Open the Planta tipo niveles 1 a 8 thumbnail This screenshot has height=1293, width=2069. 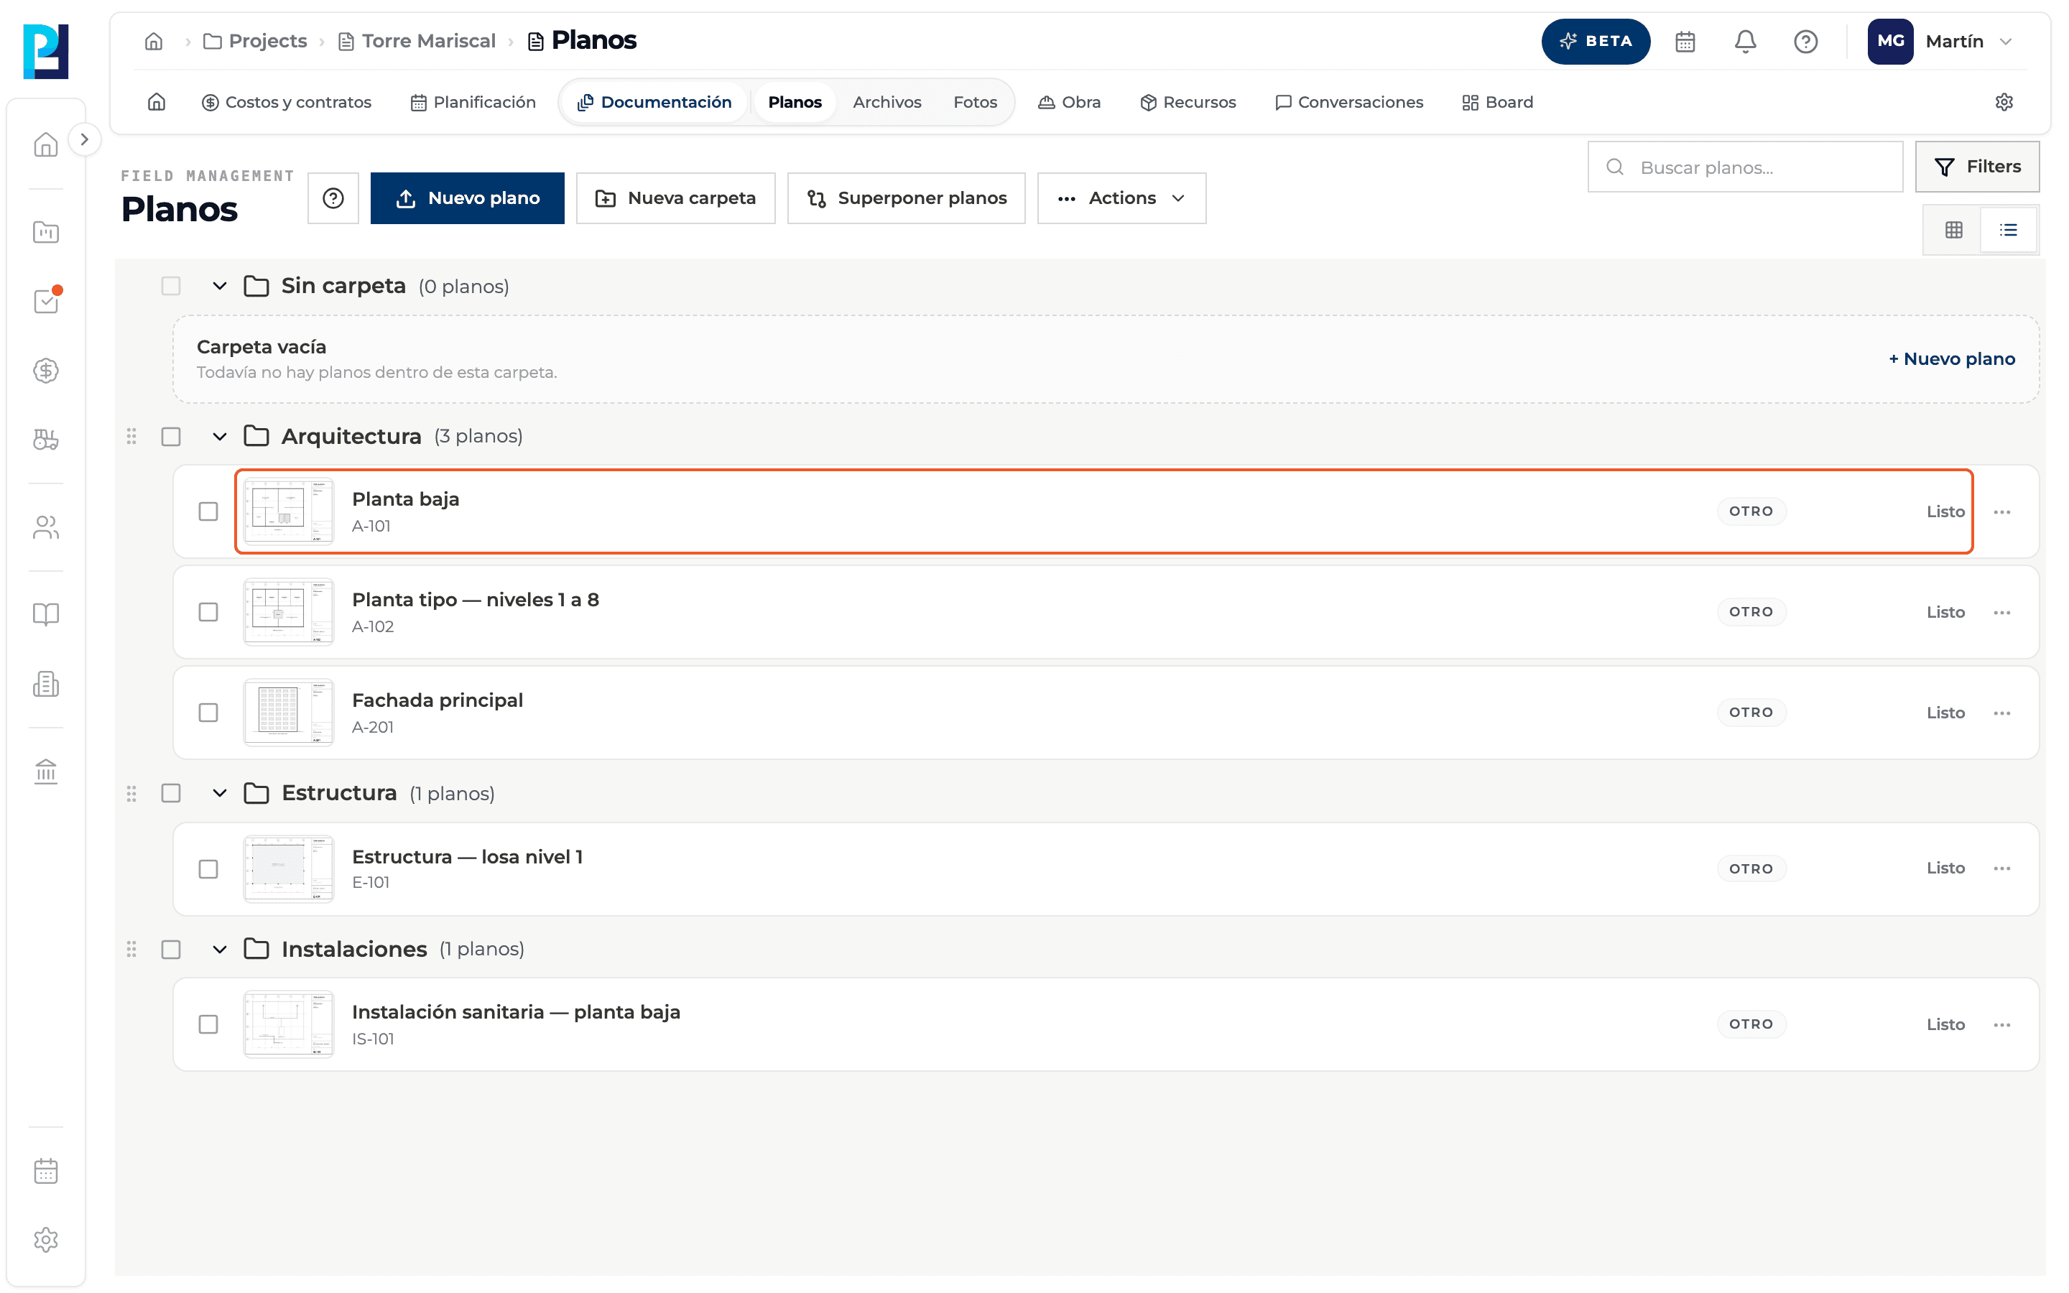(288, 611)
